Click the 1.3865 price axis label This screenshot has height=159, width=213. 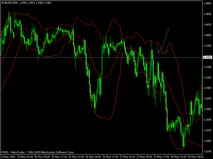click(208, 109)
